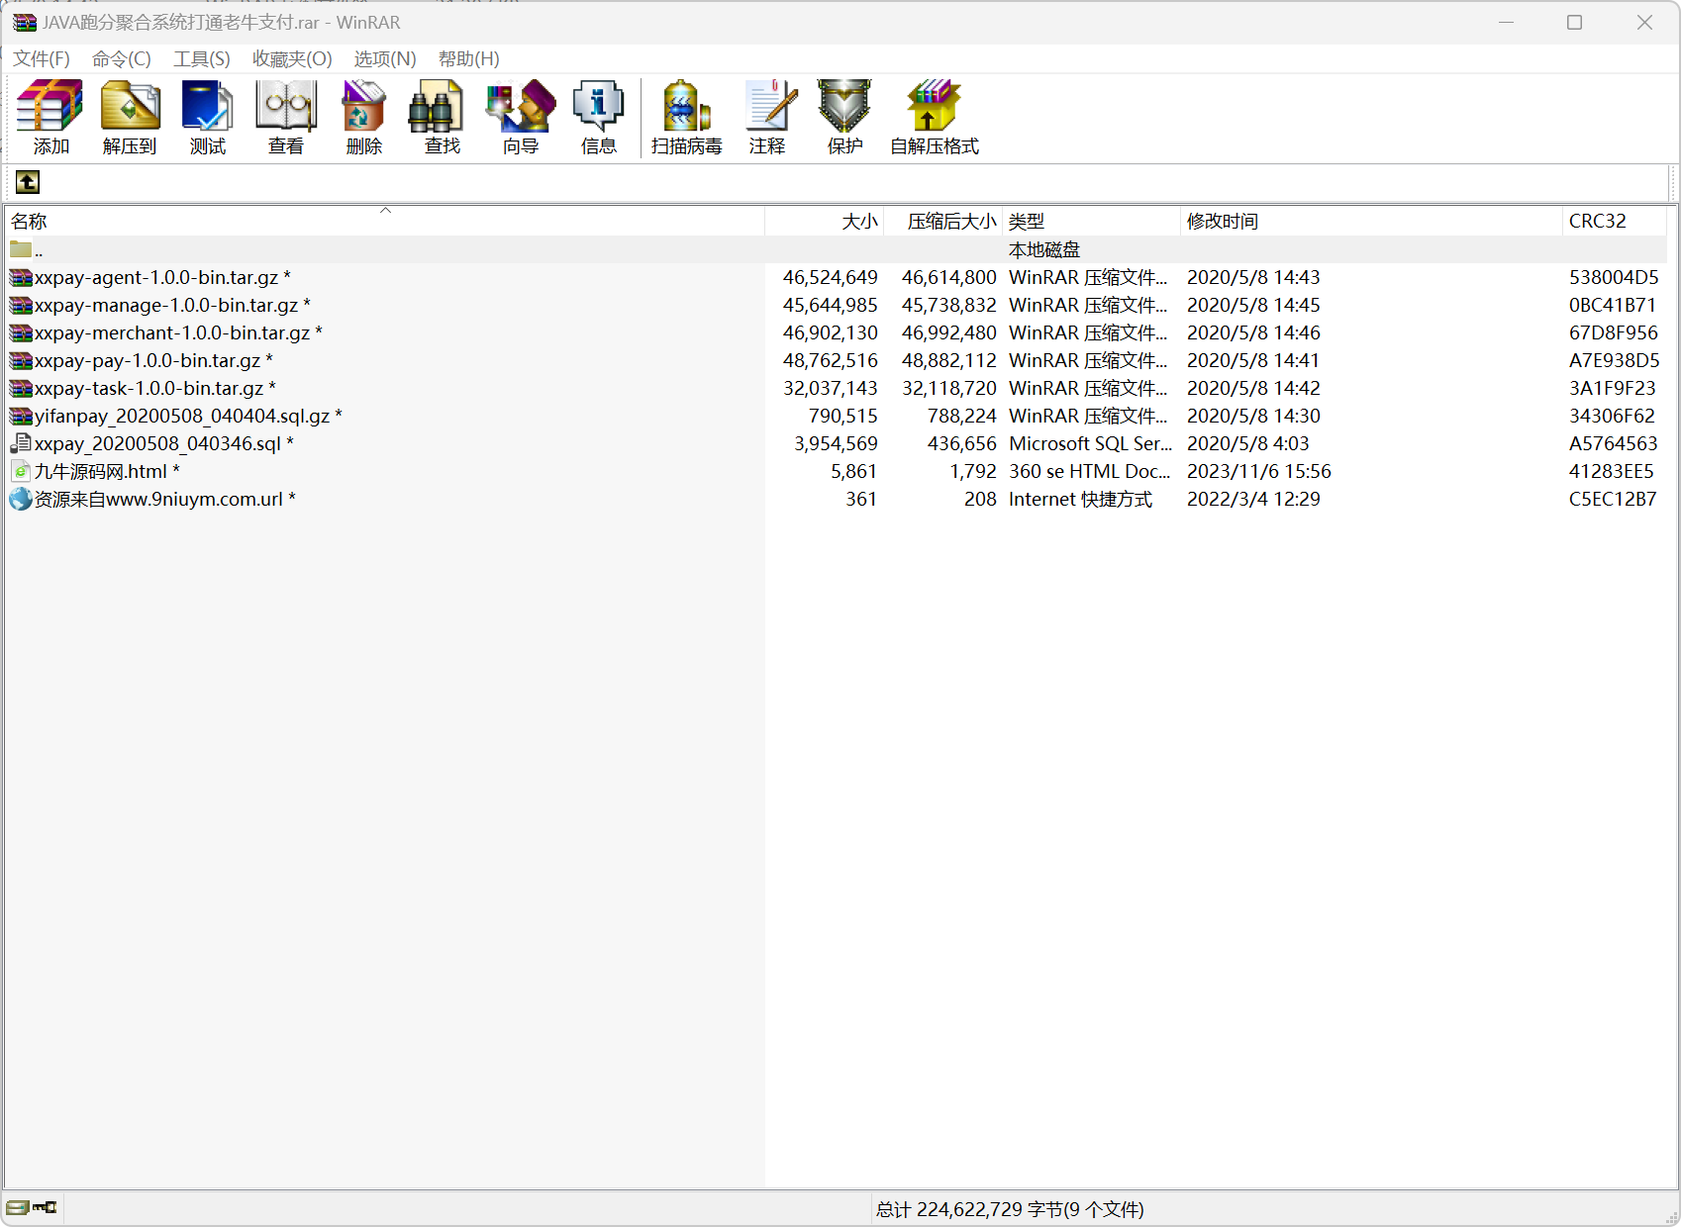
Task: Open the 收藏夹(O) favorites menu
Action: pyautogui.click(x=292, y=59)
